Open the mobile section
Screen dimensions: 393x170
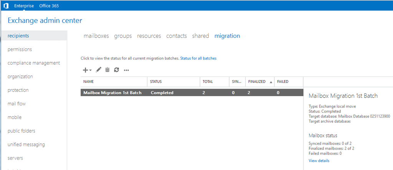click(15, 117)
